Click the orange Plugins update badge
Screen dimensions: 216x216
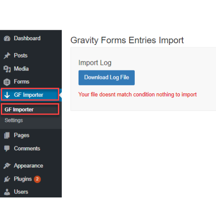pos(37,179)
